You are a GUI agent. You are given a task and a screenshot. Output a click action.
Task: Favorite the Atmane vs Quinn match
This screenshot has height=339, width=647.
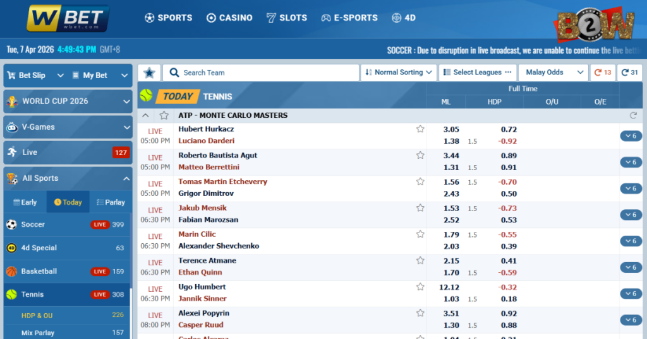[420, 261]
